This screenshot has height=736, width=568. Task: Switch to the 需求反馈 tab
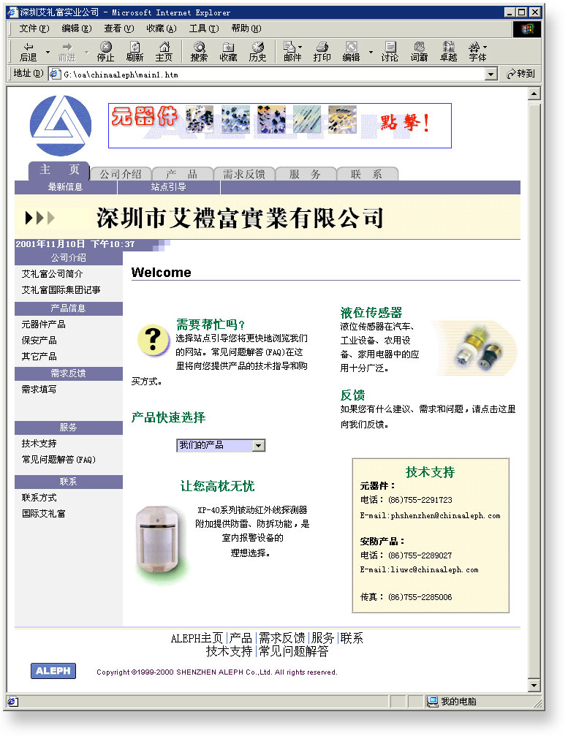click(x=244, y=174)
